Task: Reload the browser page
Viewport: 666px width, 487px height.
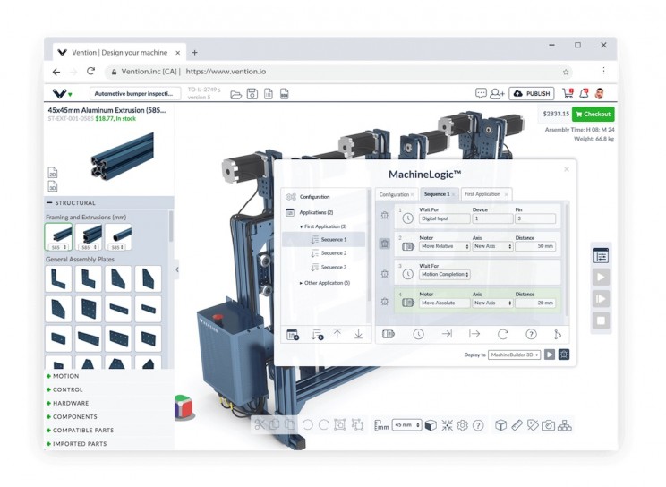Action: [90, 72]
